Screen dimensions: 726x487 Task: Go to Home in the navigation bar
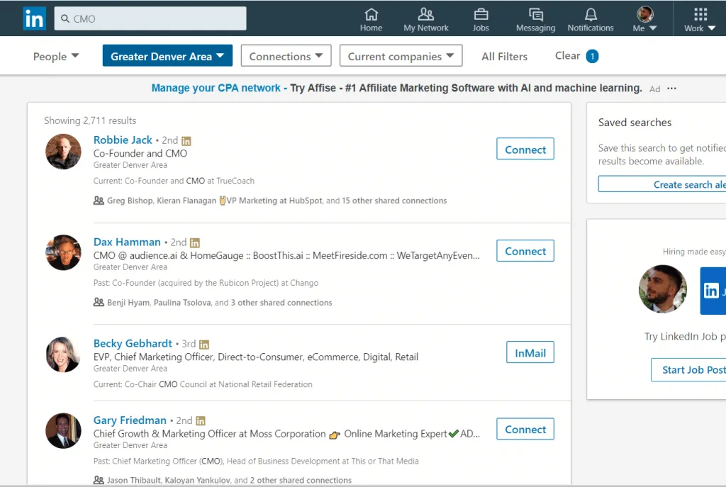(371, 20)
